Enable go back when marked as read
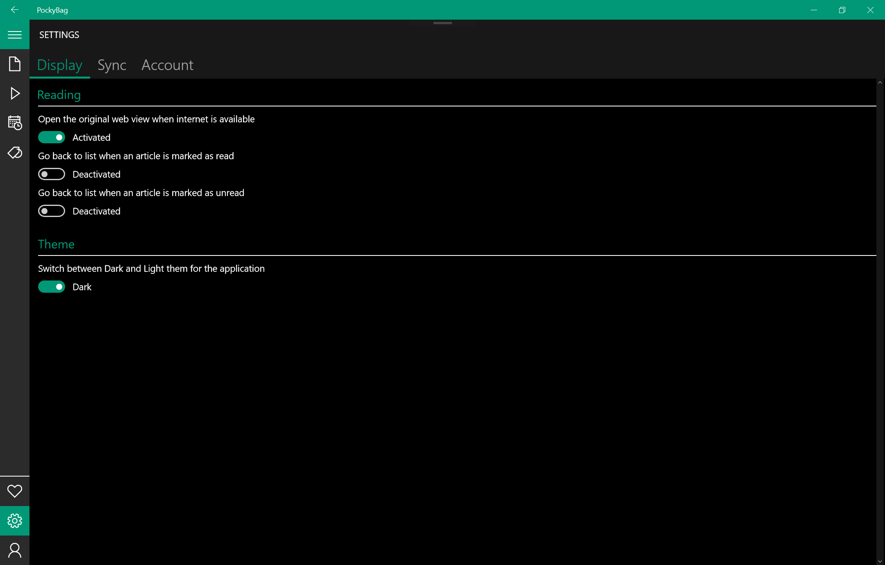This screenshot has width=885, height=565. click(52, 174)
